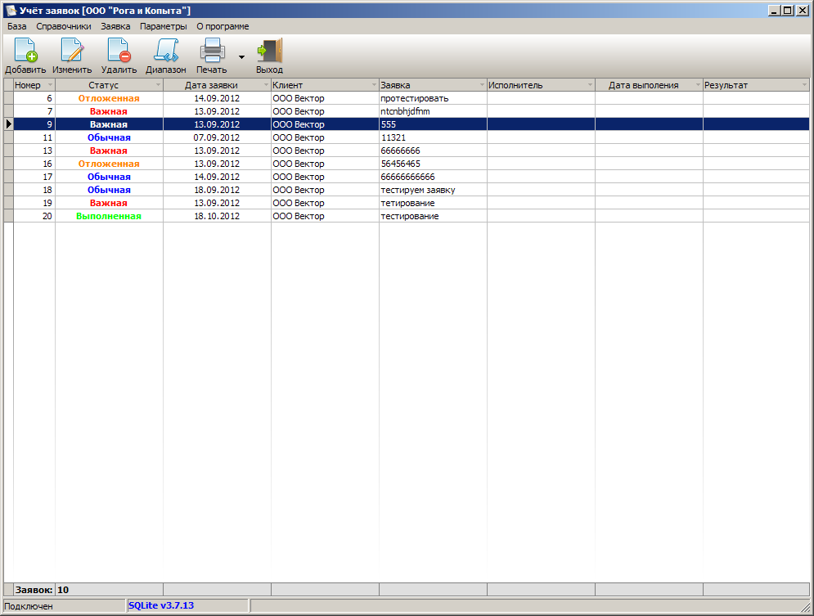Select the cell '66666666' in row 13
This screenshot has height=616, width=814.
433,151
